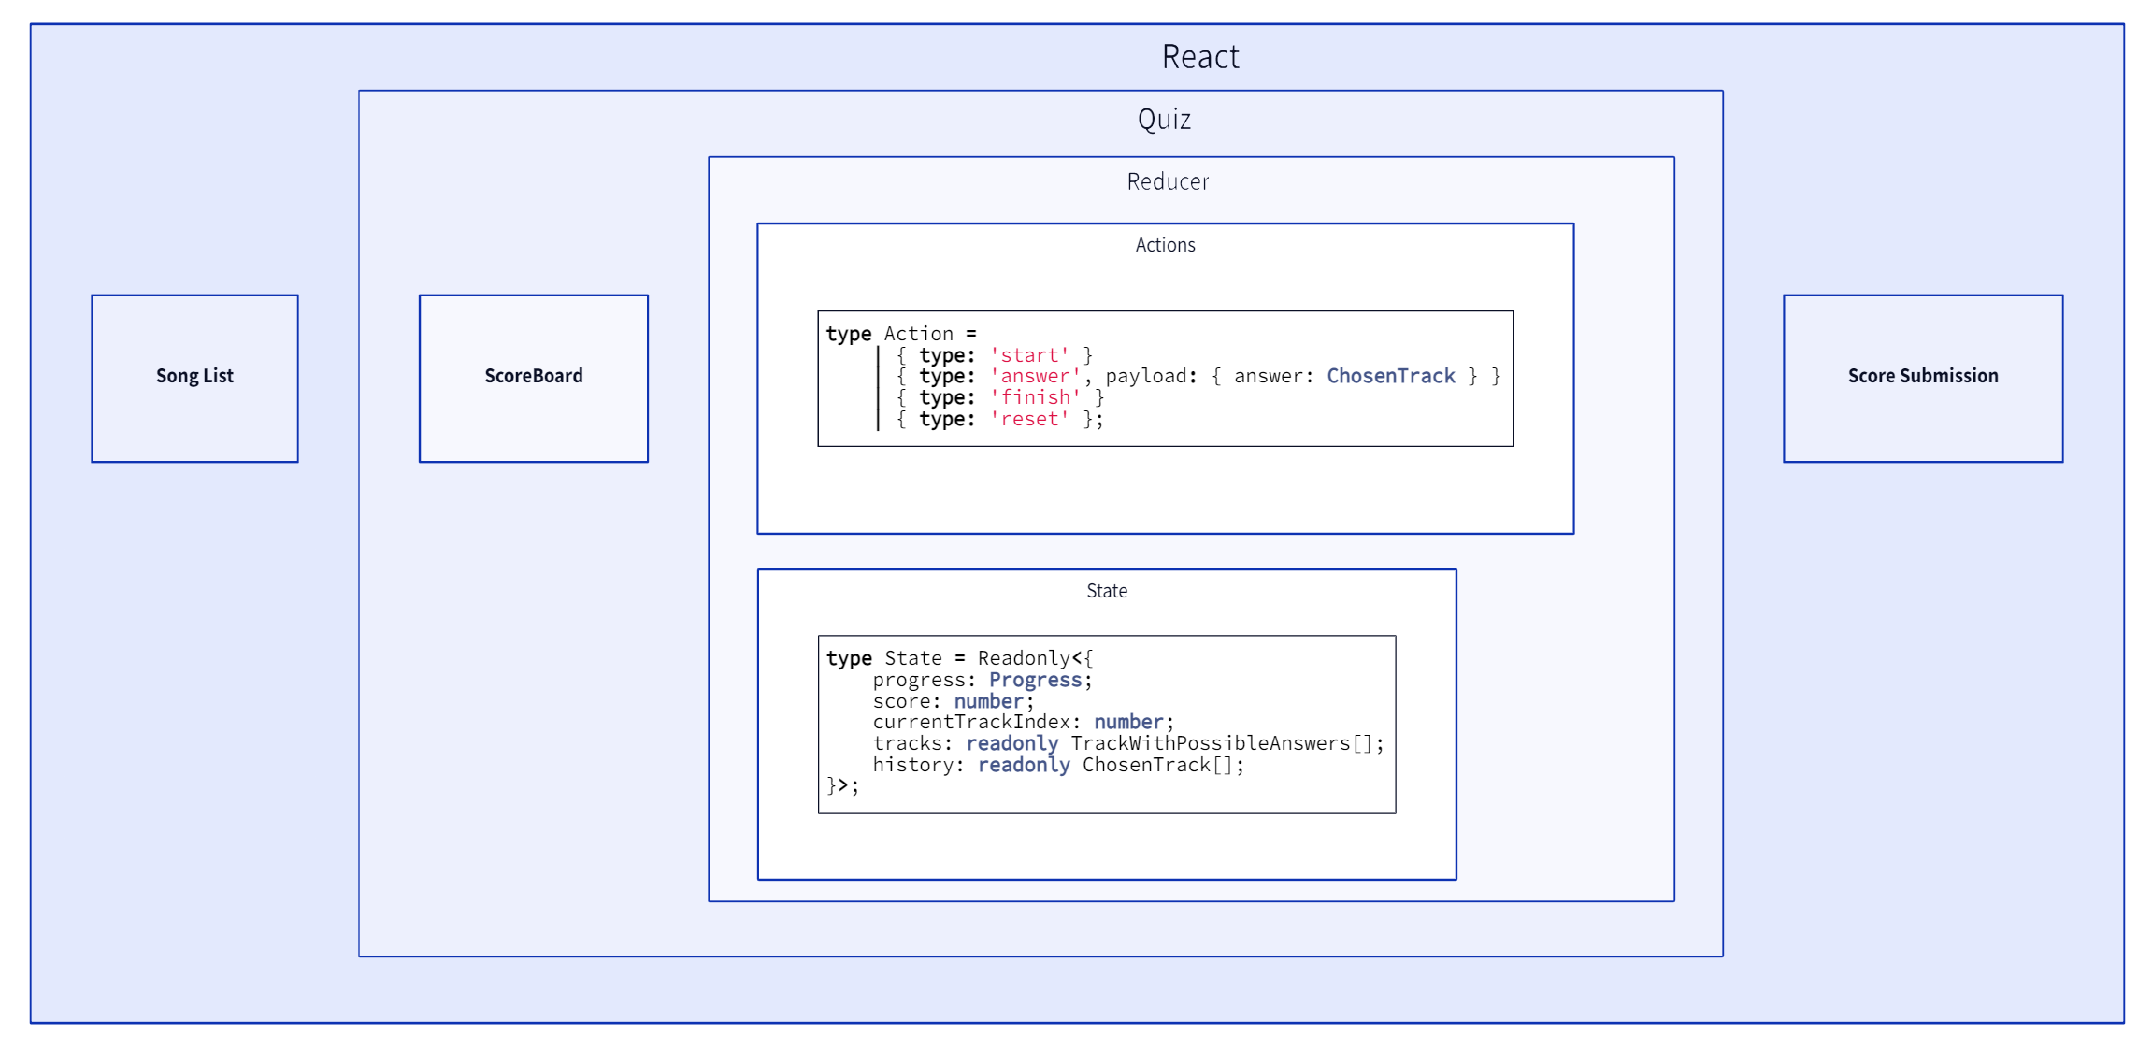Click the closing '}>;' line of State
The width and height of the screenshot is (2152, 1064).
click(x=842, y=786)
